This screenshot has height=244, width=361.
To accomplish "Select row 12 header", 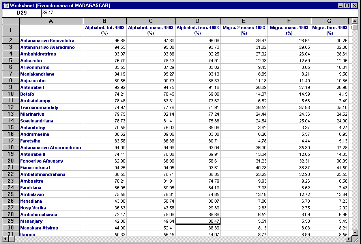I will [x=11, y=107].
